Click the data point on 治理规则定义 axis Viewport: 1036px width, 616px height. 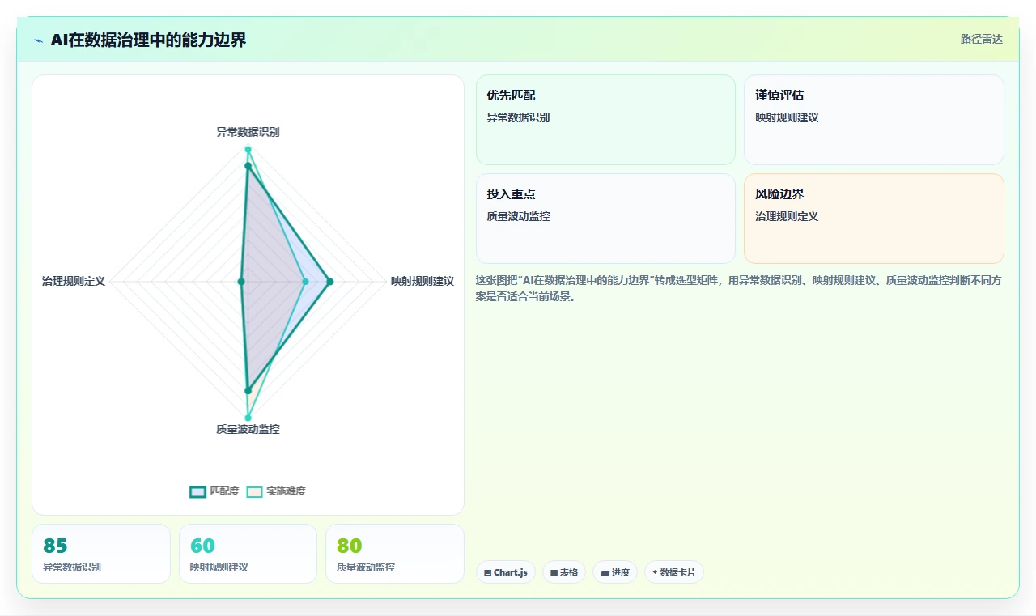click(x=241, y=282)
